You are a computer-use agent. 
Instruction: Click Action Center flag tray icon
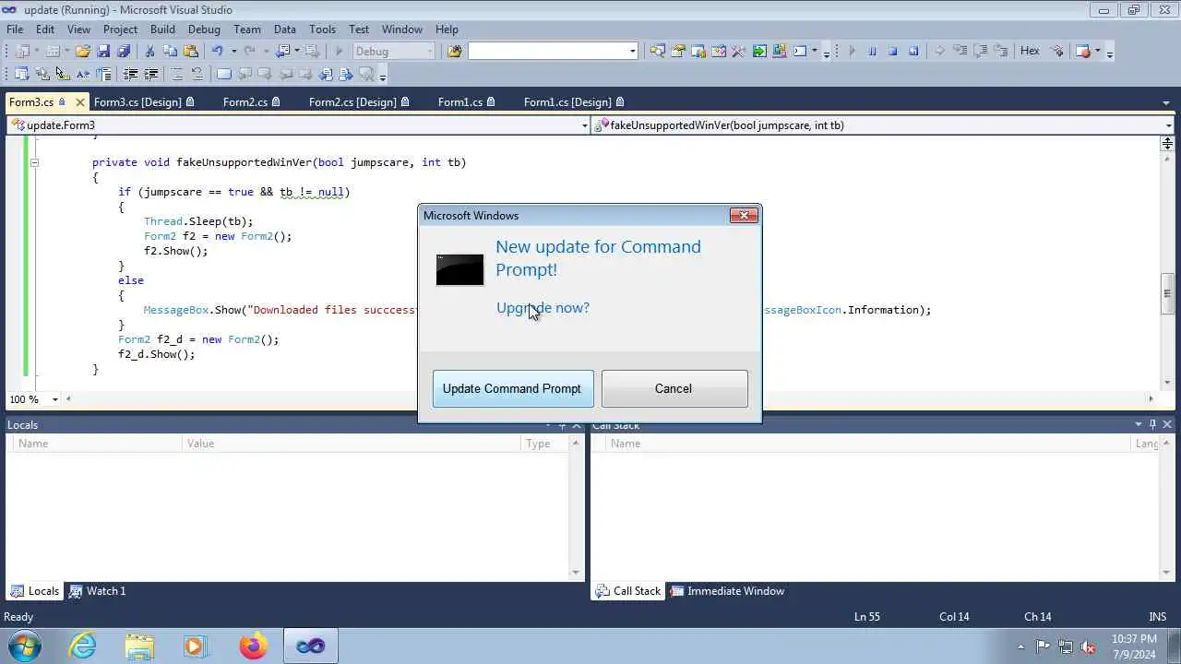click(x=1043, y=646)
